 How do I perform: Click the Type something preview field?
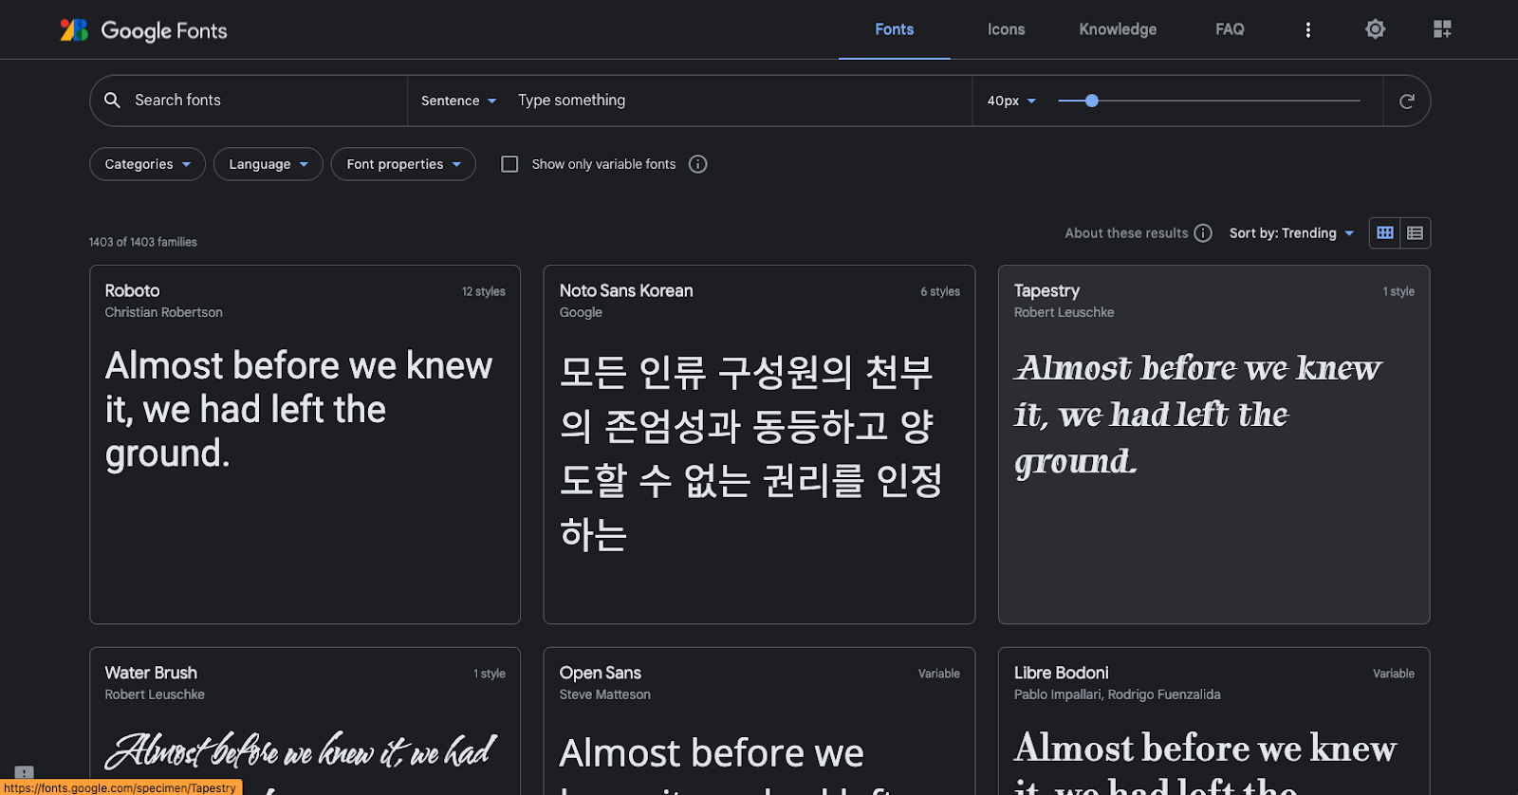[740, 100]
